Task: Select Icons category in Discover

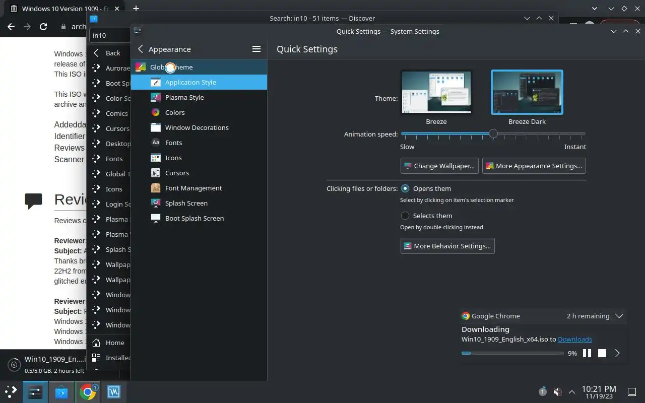Action: pyautogui.click(x=108, y=189)
